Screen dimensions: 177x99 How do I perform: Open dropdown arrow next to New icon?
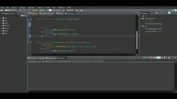point(4,10)
